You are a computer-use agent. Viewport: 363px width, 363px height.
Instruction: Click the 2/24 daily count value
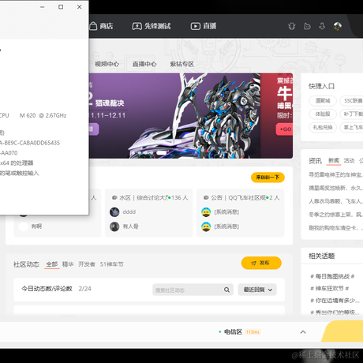84,289
